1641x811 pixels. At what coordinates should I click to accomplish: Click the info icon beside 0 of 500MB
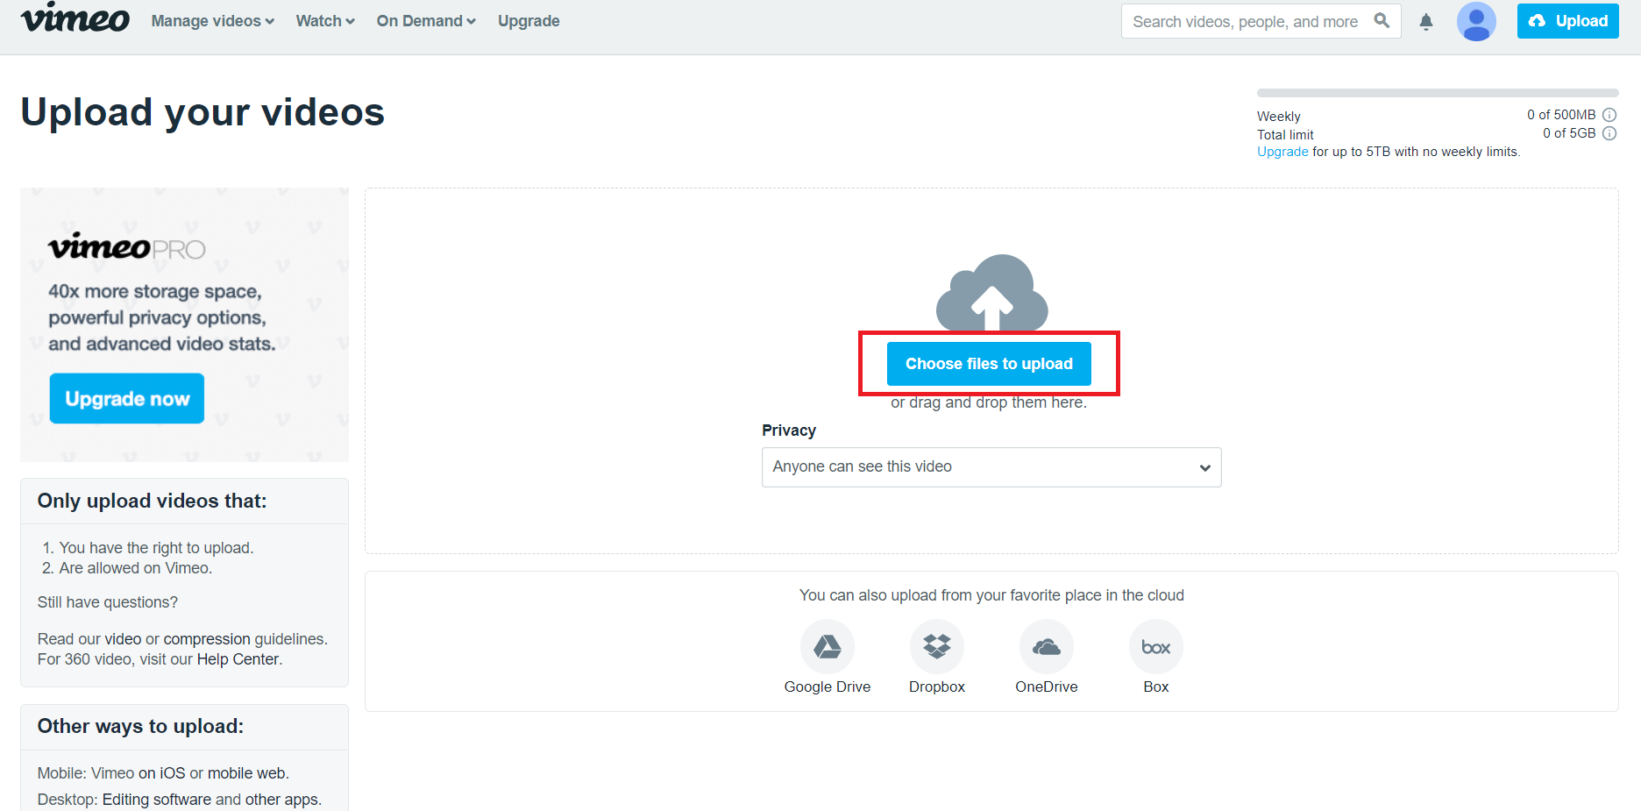(1609, 115)
